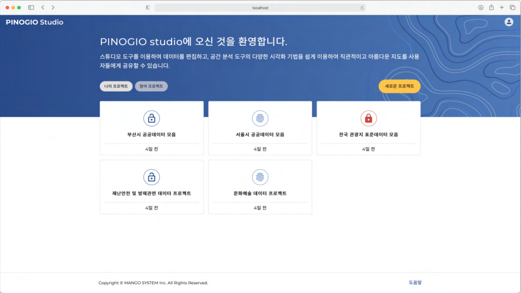Viewport: 521px width, 293px height.
Task: Open Safari downloads icon
Action: tap(480, 8)
